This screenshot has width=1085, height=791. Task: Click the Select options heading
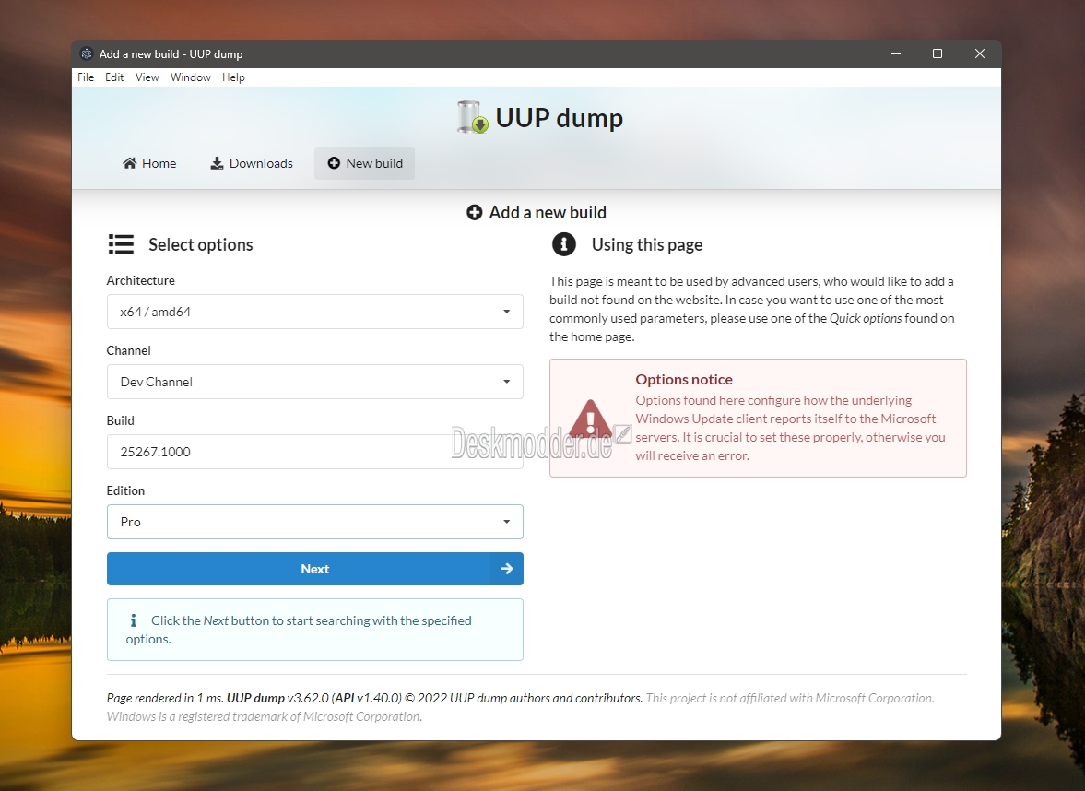click(x=201, y=244)
